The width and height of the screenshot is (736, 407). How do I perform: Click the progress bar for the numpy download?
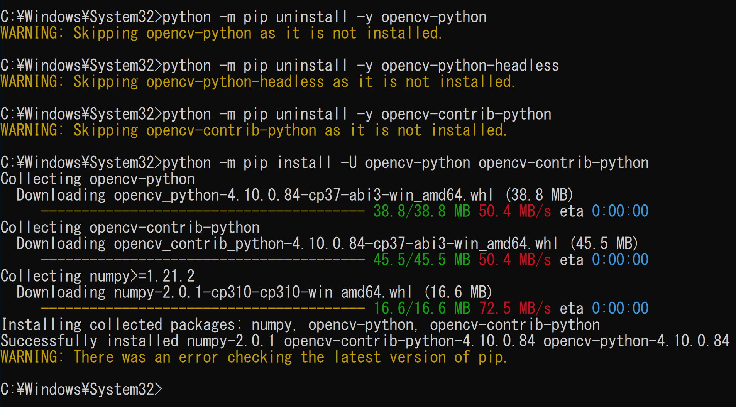point(203,309)
